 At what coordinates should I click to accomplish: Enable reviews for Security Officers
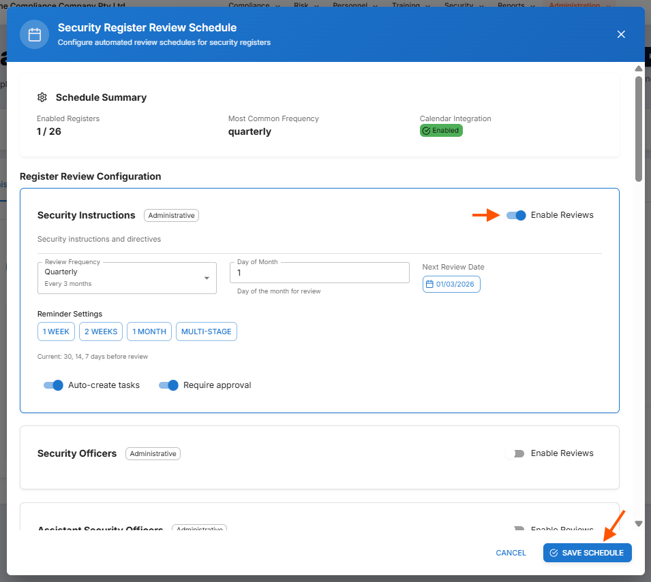point(515,454)
